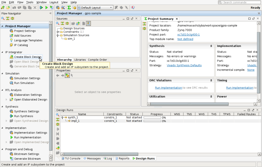Click Run Implementation link under DRC Violations
262x167 pixels.
[x=168, y=88]
